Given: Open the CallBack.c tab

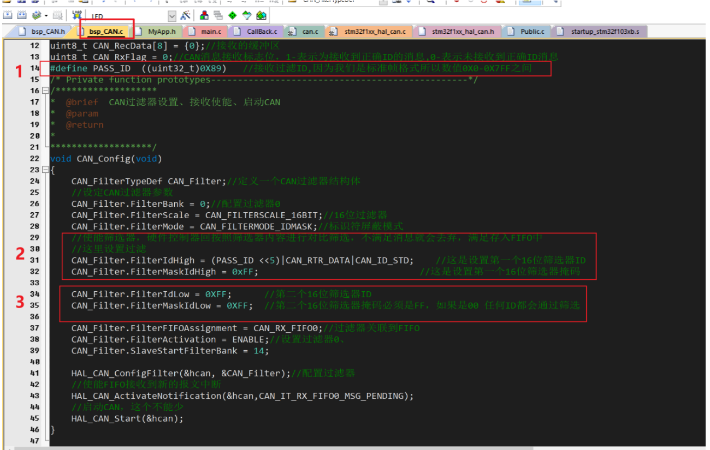Looking at the screenshot, I should click(256, 32).
